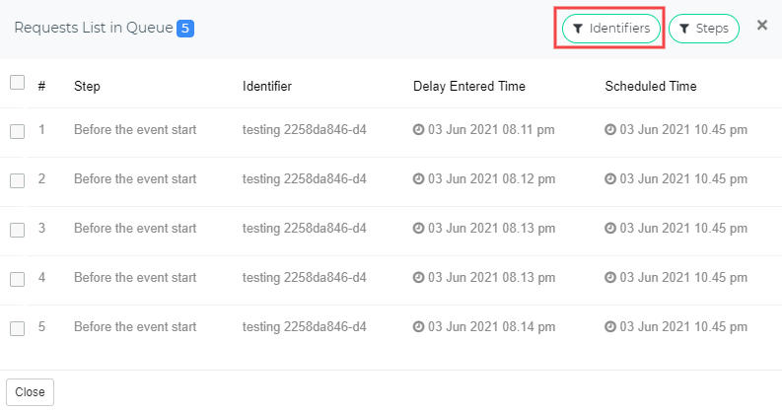The image size is (782, 412).
Task: Click the queue count badge showing 5
Action: pyautogui.click(x=185, y=29)
